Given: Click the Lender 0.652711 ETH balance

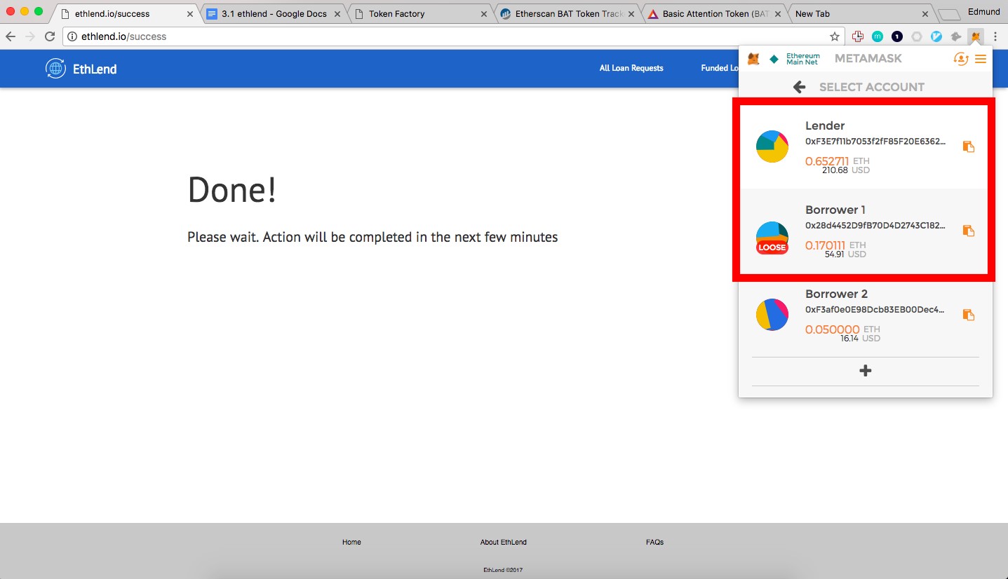Looking at the screenshot, I should point(837,161).
